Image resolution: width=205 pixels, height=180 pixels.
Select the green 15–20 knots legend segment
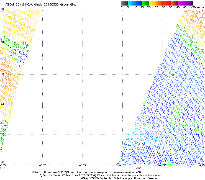coord(146,3)
